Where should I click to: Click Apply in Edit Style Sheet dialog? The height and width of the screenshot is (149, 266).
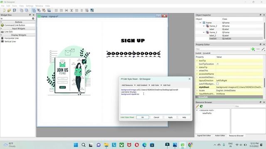(x=170, y=117)
